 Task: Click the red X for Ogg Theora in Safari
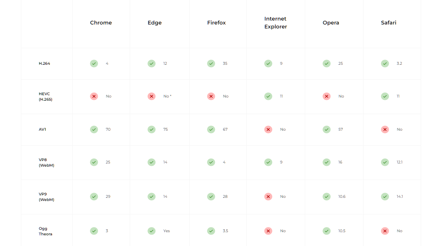[x=385, y=231]
